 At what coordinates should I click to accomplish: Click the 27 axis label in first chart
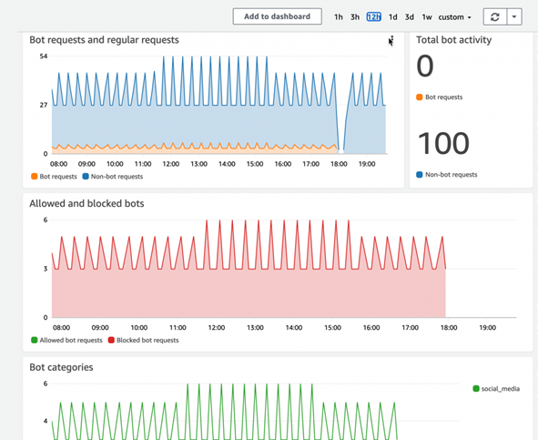(x=43, y=105)
